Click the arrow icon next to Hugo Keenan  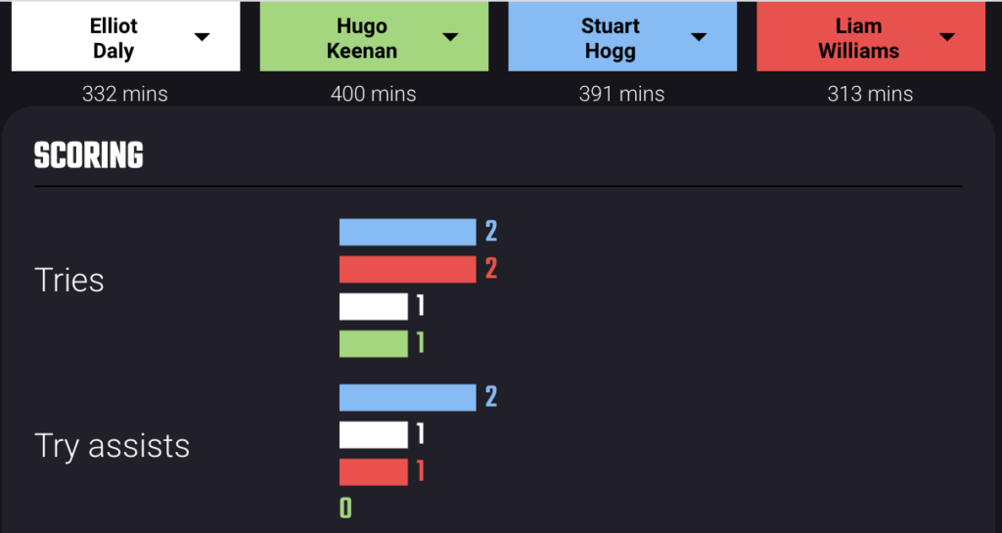(x=450, y=37)
